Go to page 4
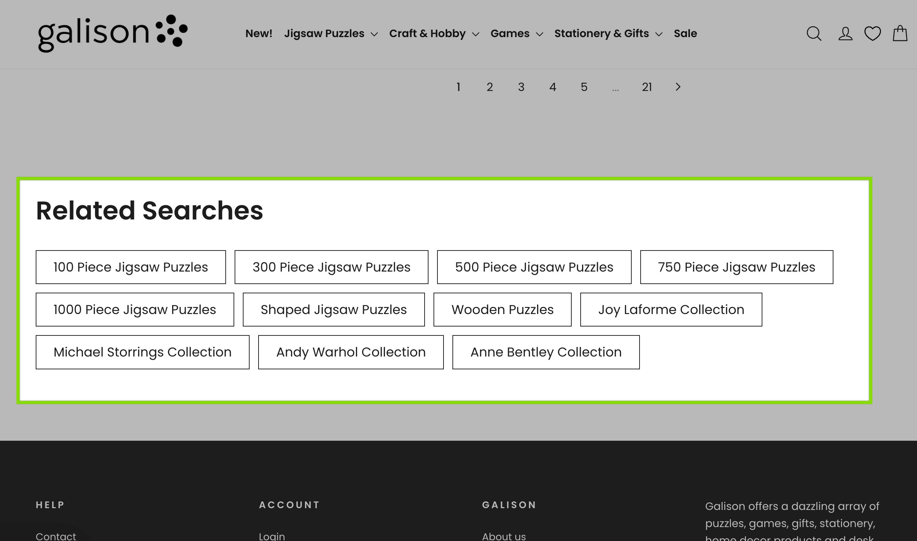This screenshot has height=541, width=917. pos(553,87)
